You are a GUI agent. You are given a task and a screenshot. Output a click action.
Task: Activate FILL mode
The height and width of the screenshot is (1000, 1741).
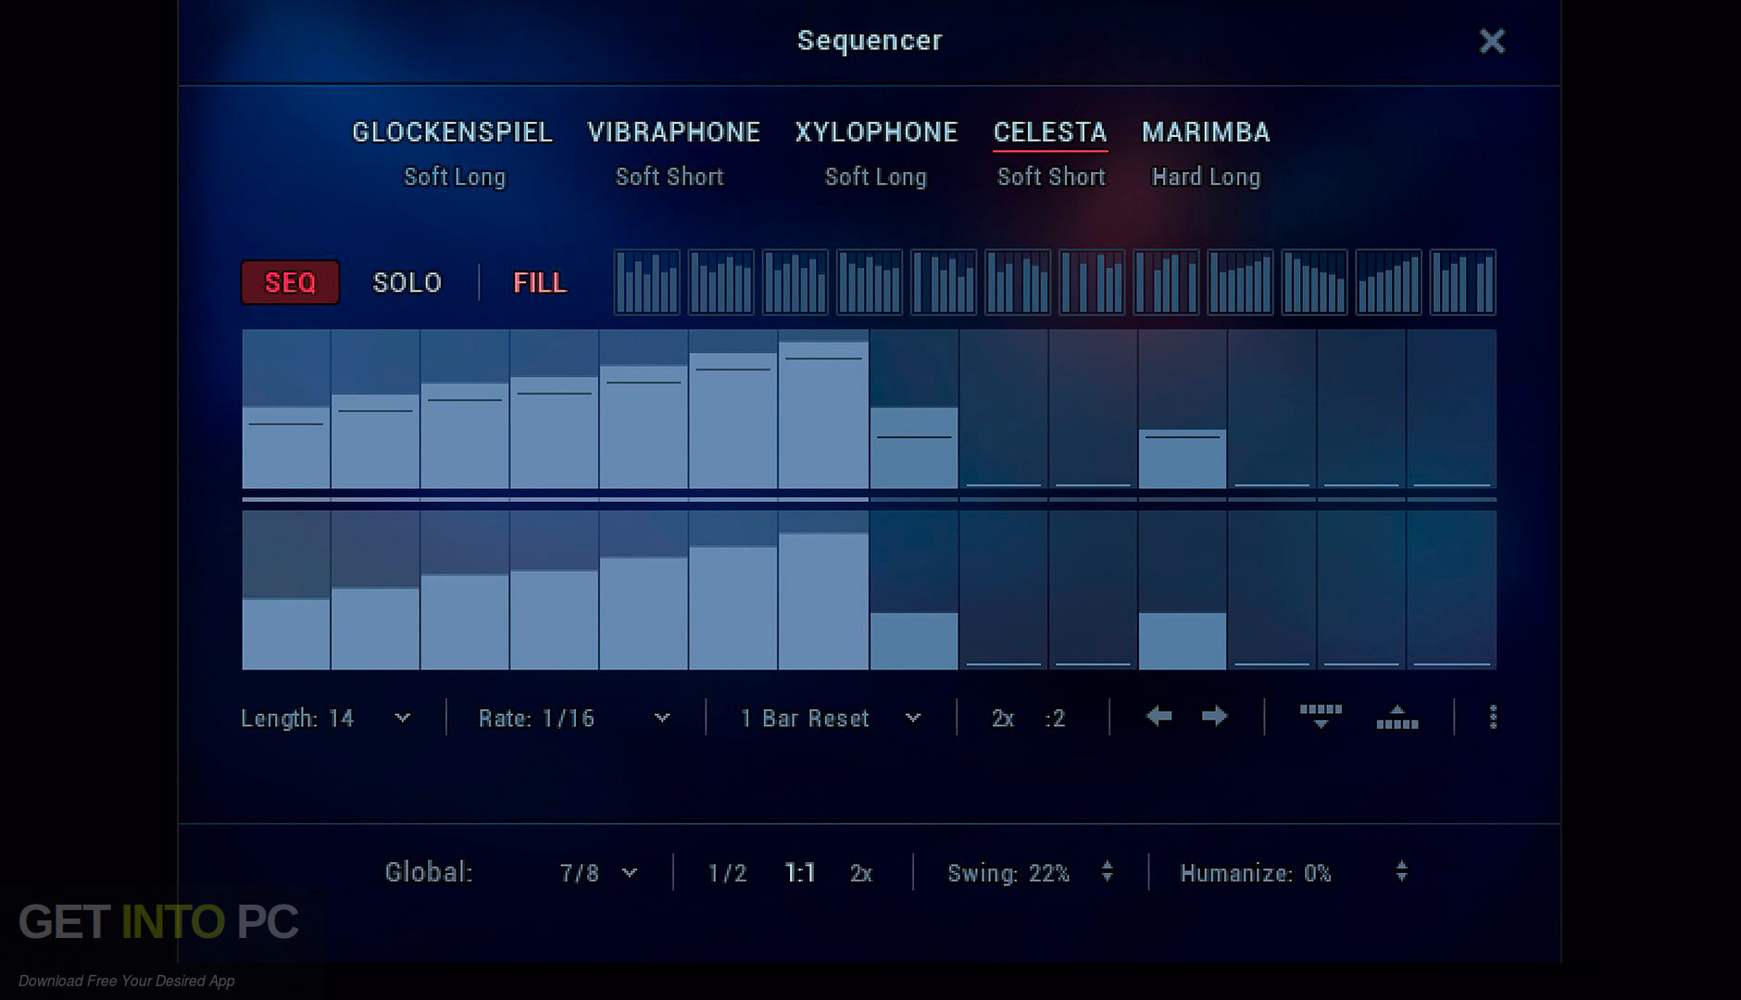[x=539, y=282]
